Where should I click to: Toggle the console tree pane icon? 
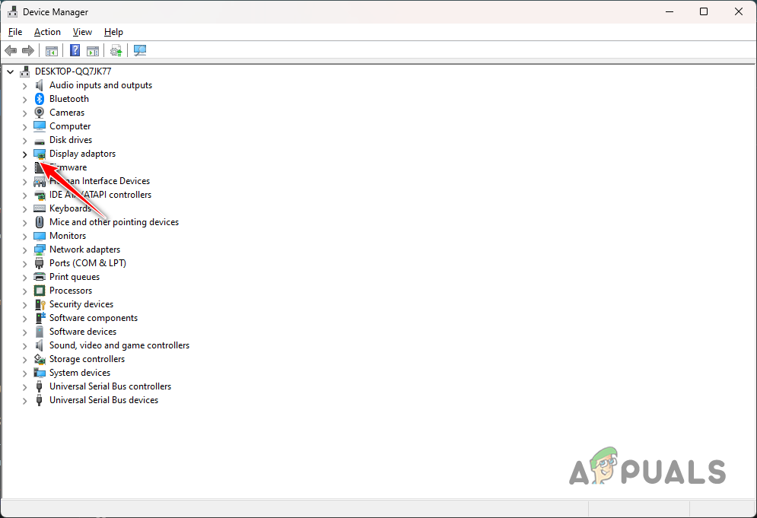pyautogui.click(x=52, y=50)
